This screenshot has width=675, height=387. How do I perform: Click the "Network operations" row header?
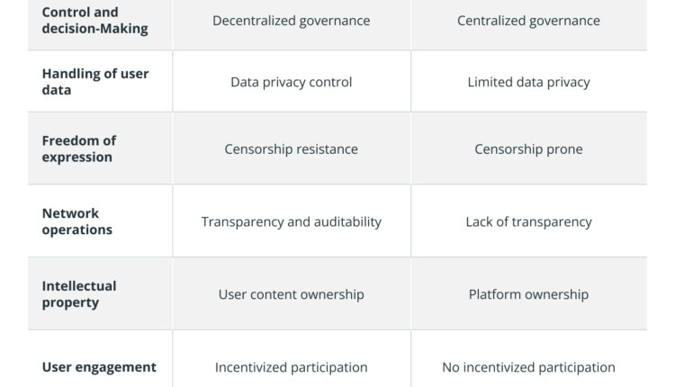77,221
